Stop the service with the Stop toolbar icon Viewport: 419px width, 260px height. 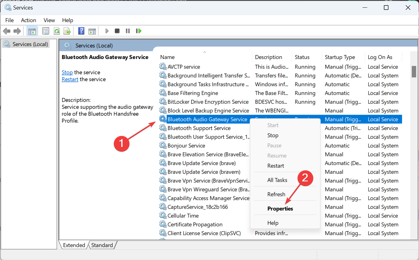coord(117,31)
